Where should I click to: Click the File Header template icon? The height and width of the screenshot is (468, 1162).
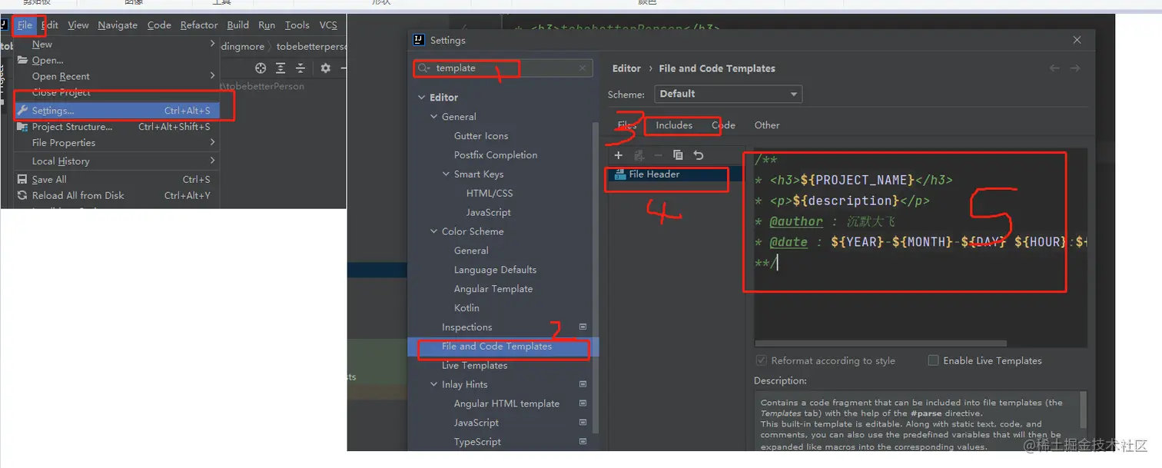point(620,174)
